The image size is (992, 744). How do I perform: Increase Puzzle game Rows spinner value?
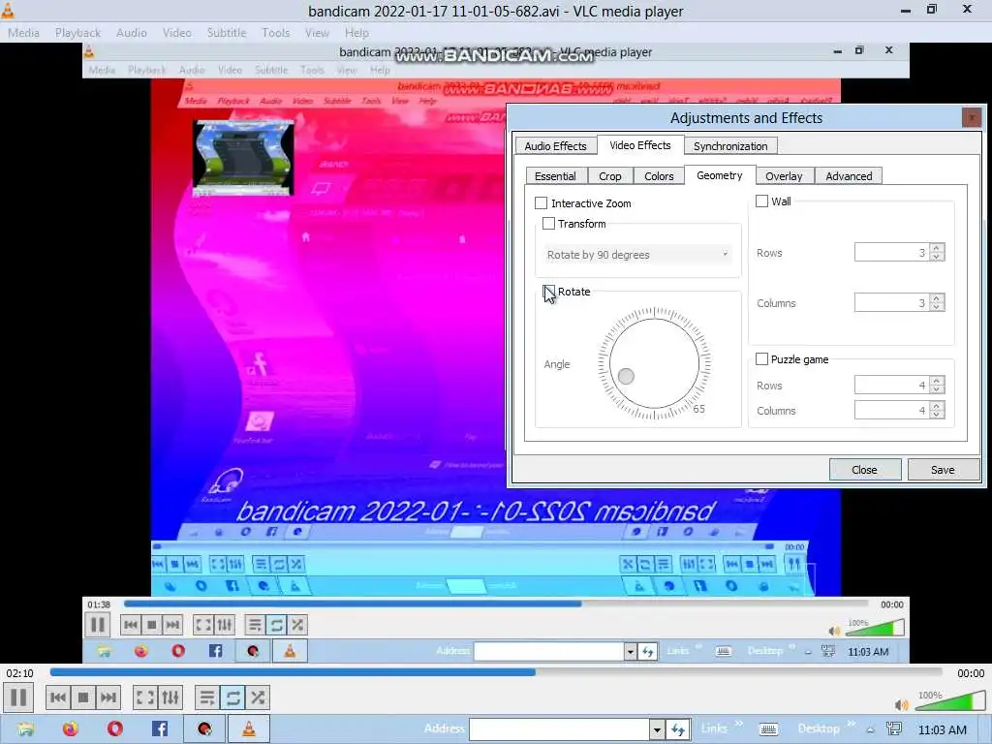coord(937,380)
